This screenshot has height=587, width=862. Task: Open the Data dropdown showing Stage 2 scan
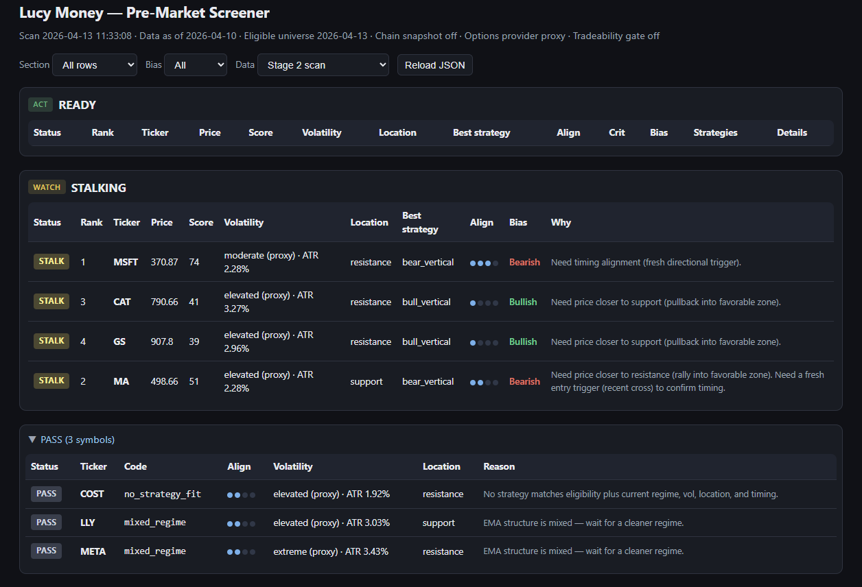pyautogui.click(x=323, y=65)
